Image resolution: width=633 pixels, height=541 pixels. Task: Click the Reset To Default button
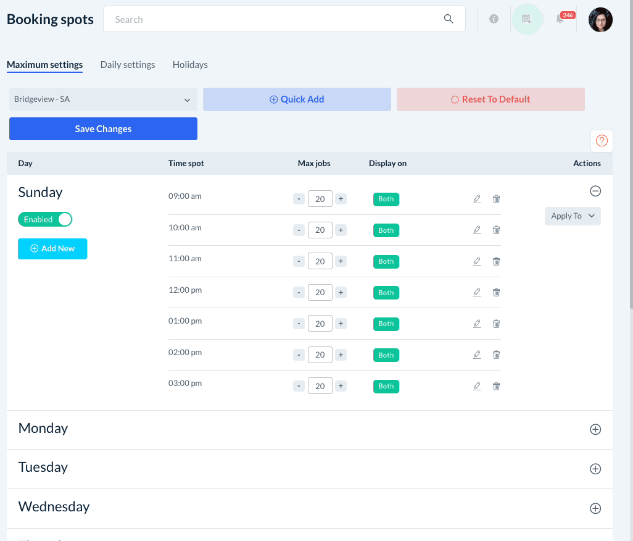[x=490, y=99]
